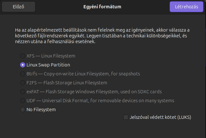The image size is (206, 138).
Task: Click the "Linux Swap Partition" label text
Action: pyautogui.click(x=48, y=65)
